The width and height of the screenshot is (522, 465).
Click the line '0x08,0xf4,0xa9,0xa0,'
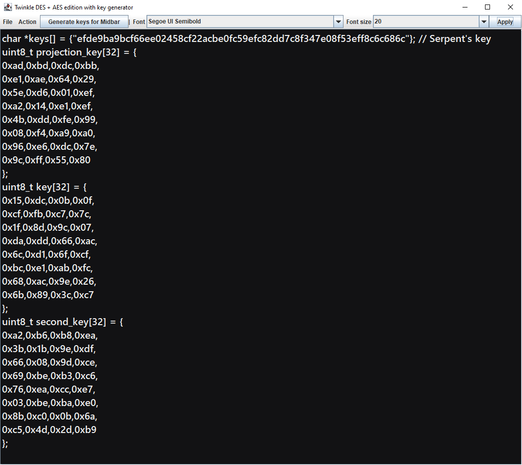click(48, 133)
